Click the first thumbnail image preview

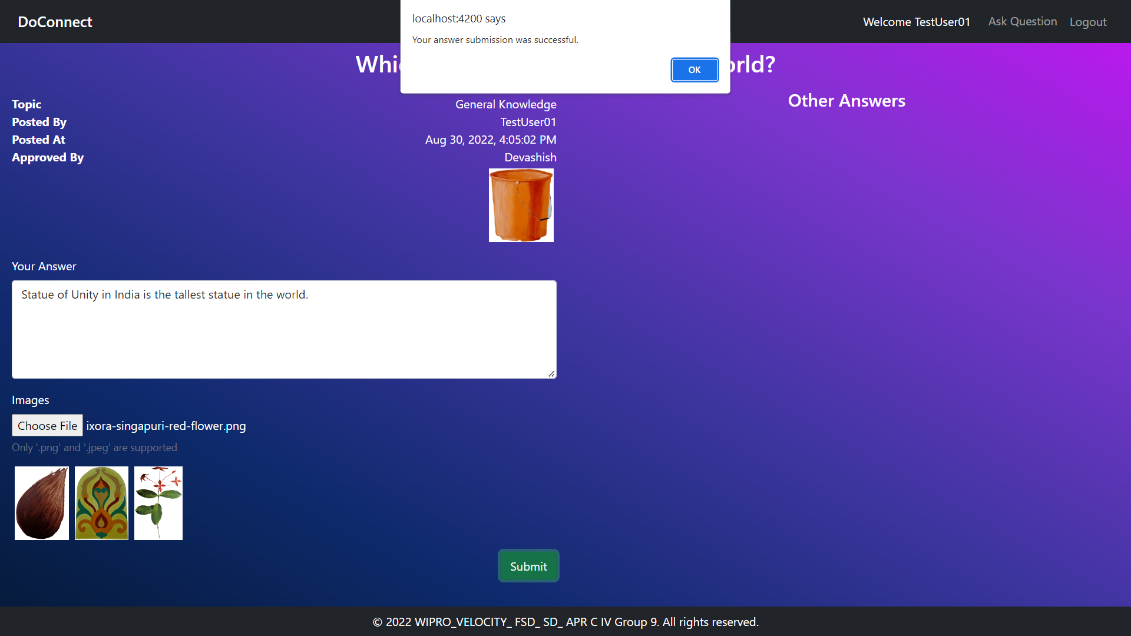41,502
